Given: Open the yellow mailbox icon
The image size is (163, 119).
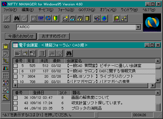Looking at the screenshot, I should [x=80, y=18].
